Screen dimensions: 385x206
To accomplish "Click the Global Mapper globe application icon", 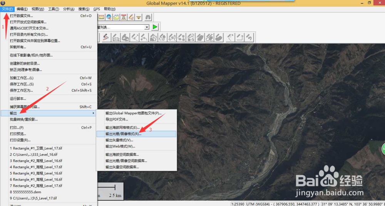I will click(x=2, y=3).
